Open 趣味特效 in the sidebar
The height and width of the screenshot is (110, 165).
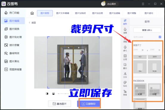tap(12, 53)
